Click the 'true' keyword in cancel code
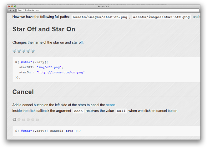This screenshot has height=148, width=207. 69,131
